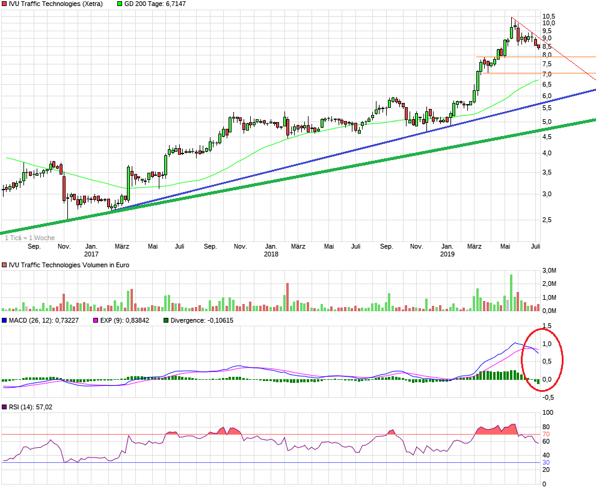Click the 'Divergence: -0,10615' label

(x=202, y=321)
